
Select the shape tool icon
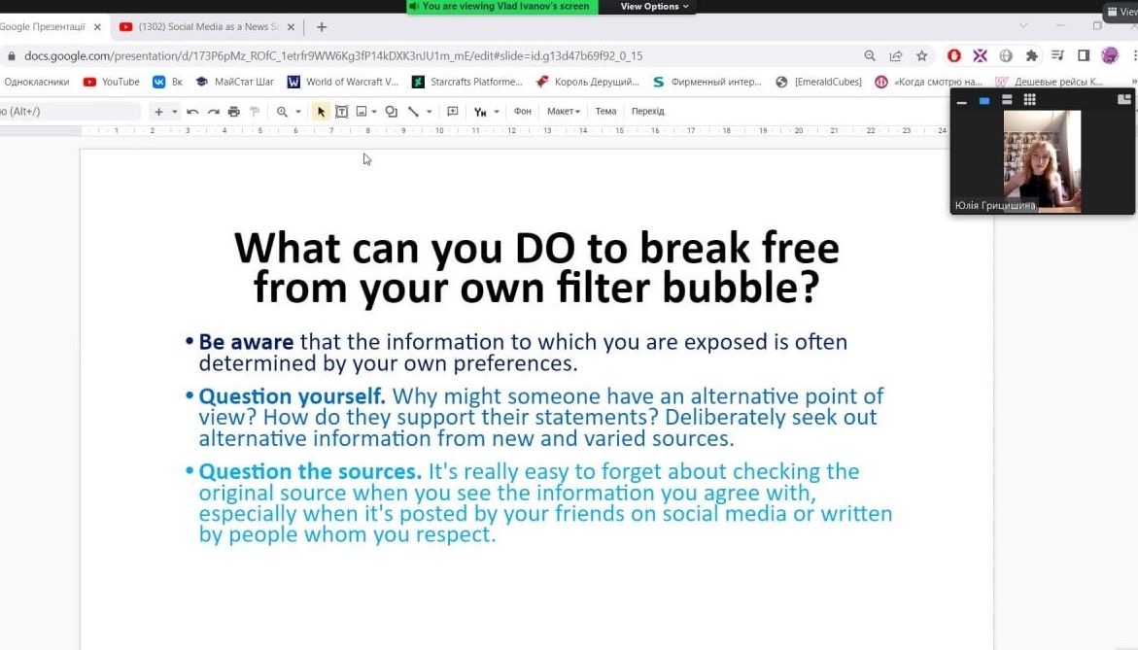pyautogui.click(x=391, y=112)
